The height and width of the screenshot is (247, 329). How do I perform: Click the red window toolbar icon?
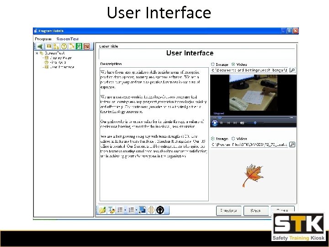[87, 46]
